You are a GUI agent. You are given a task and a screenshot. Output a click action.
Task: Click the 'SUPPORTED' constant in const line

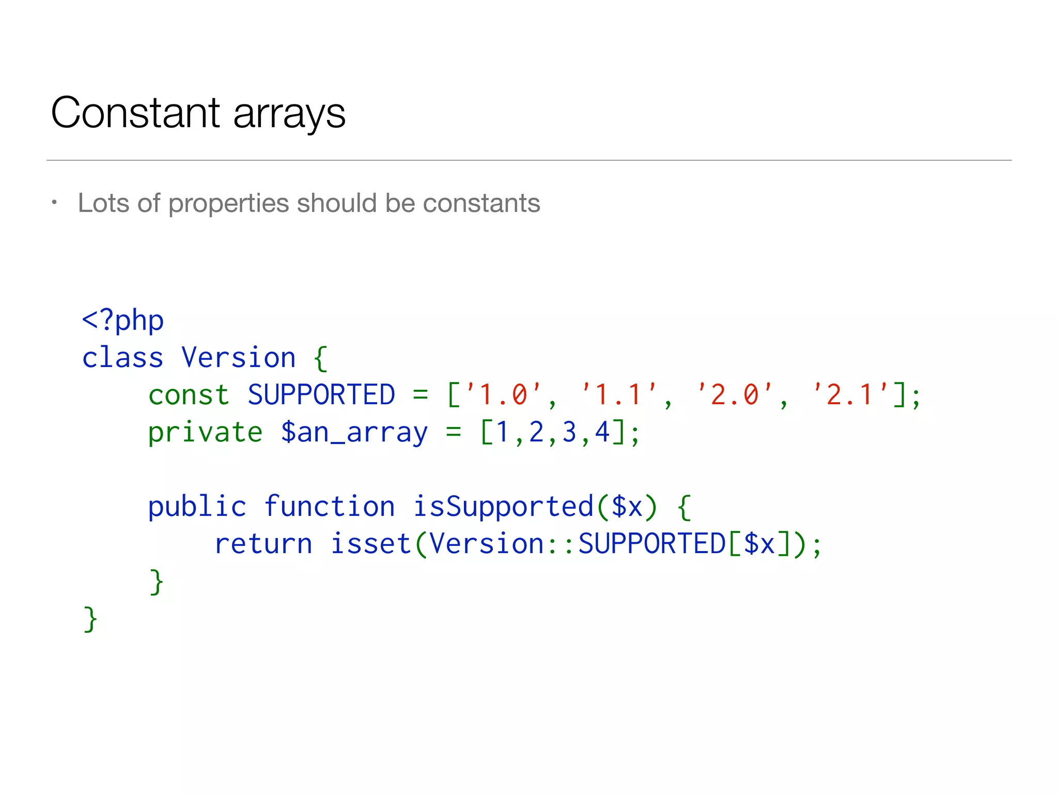[321, 395]
